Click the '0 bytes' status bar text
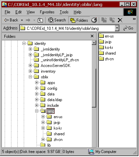Image resolution: width=139 pixels, height=157 pixels. [x=68, y=152]
